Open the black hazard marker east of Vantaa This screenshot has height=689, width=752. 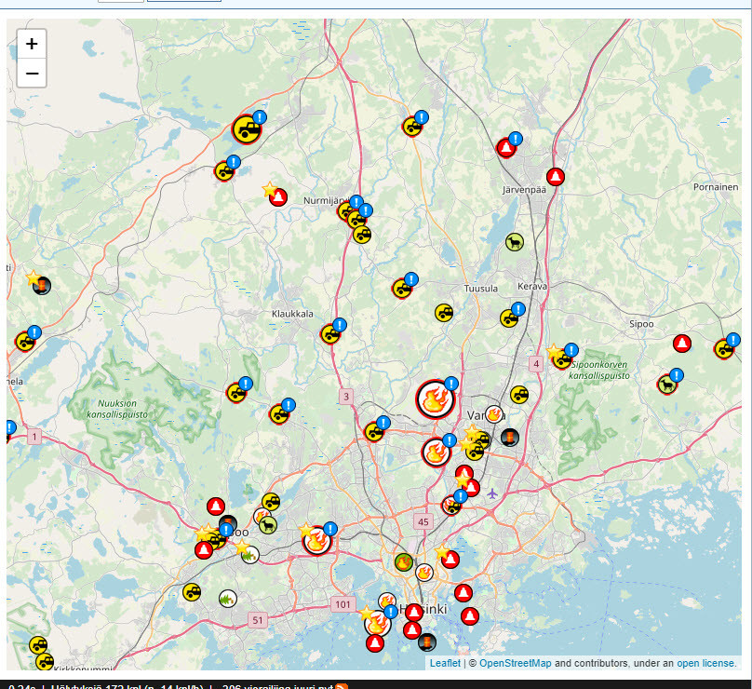point(509,436)
